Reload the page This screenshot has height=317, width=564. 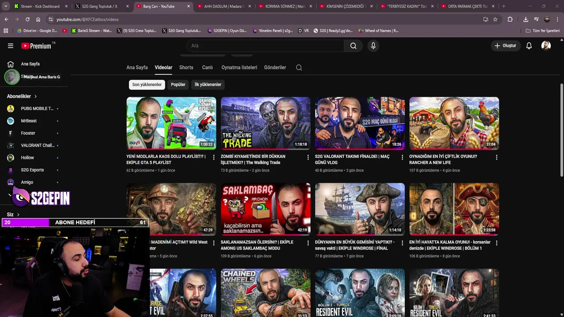[27, 19]
